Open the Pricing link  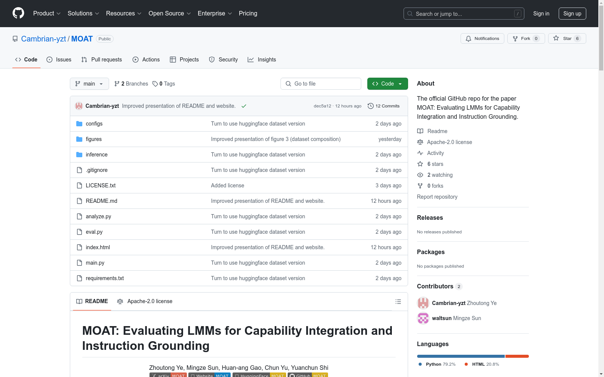coord(248,14)
